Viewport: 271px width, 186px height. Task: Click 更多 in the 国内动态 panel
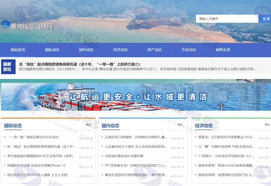coord(181,125)
